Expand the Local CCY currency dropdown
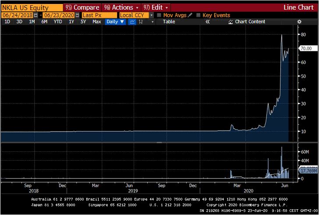 tap(152, 15)
